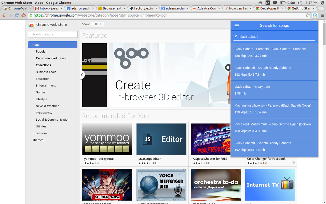Open Business Tools category
Image resolution: width=326 pixels, height=204 pixels.
(46, 72)
